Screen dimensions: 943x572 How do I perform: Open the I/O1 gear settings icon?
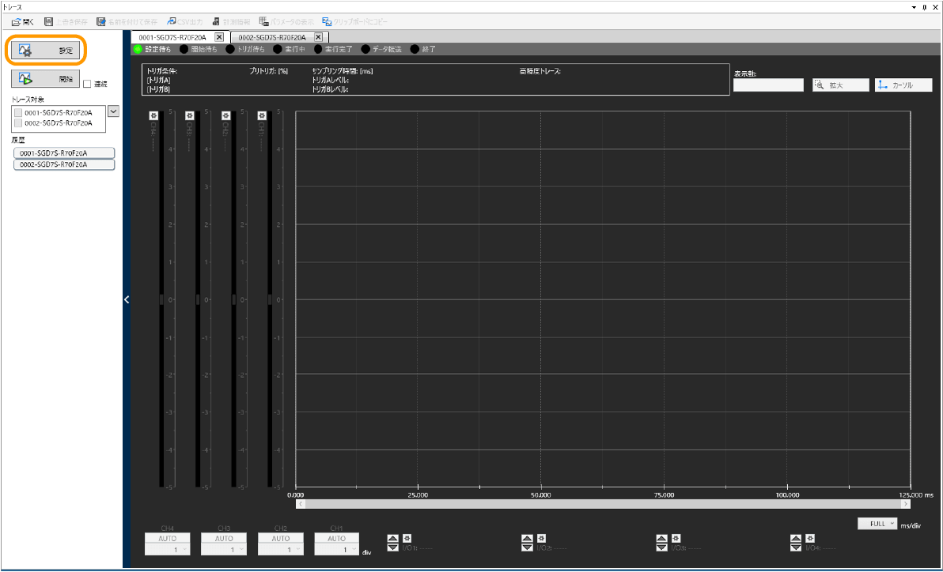click(x=407, y=538)
